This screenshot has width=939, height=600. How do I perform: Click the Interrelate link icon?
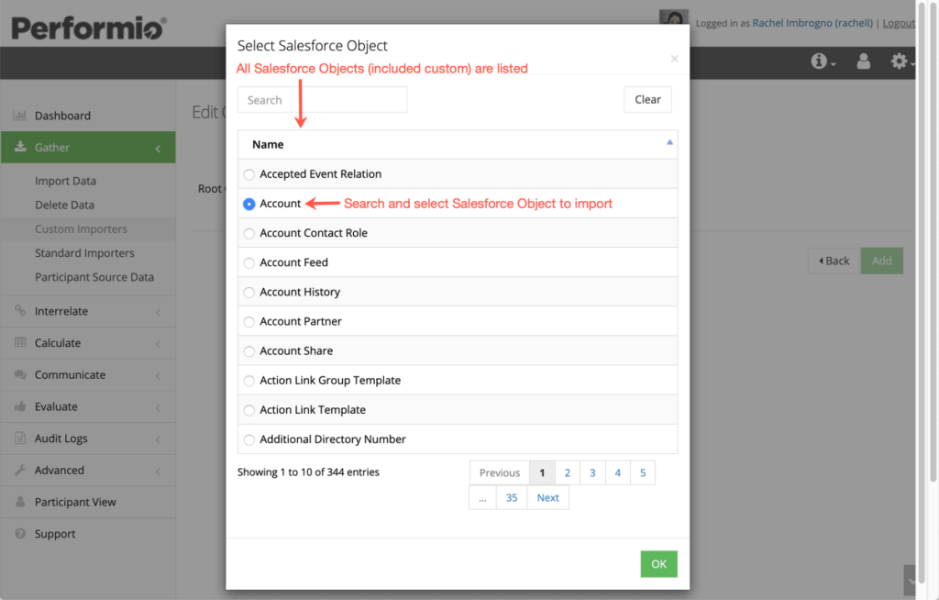pos(20,310)
